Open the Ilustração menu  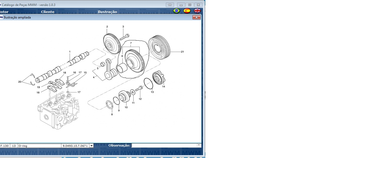click(107, 12)
